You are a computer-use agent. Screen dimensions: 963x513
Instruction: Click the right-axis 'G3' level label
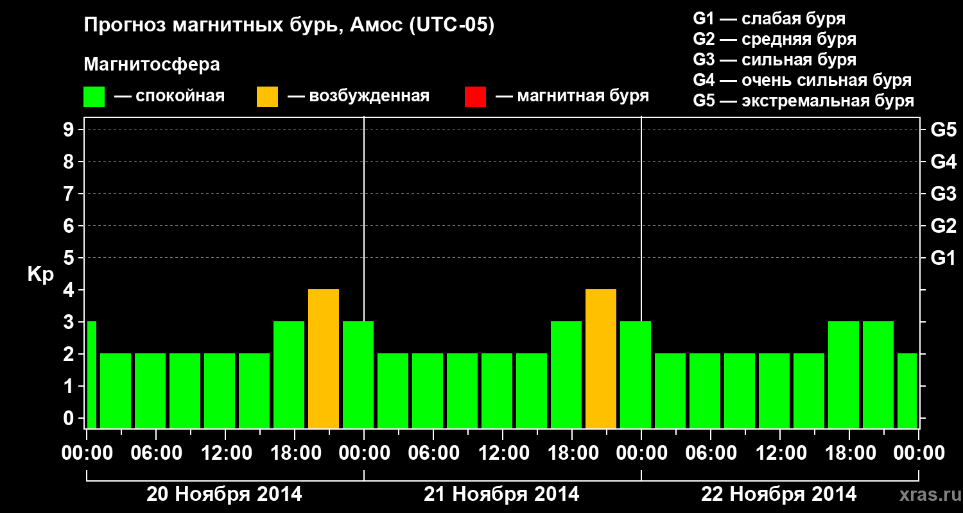pyautogui.click(x=943, y=194)
